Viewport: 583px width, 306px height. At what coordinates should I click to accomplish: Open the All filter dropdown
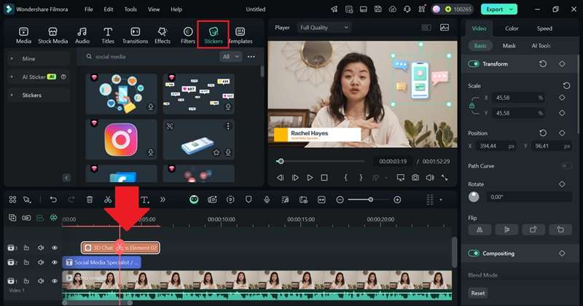pos(230,57)
